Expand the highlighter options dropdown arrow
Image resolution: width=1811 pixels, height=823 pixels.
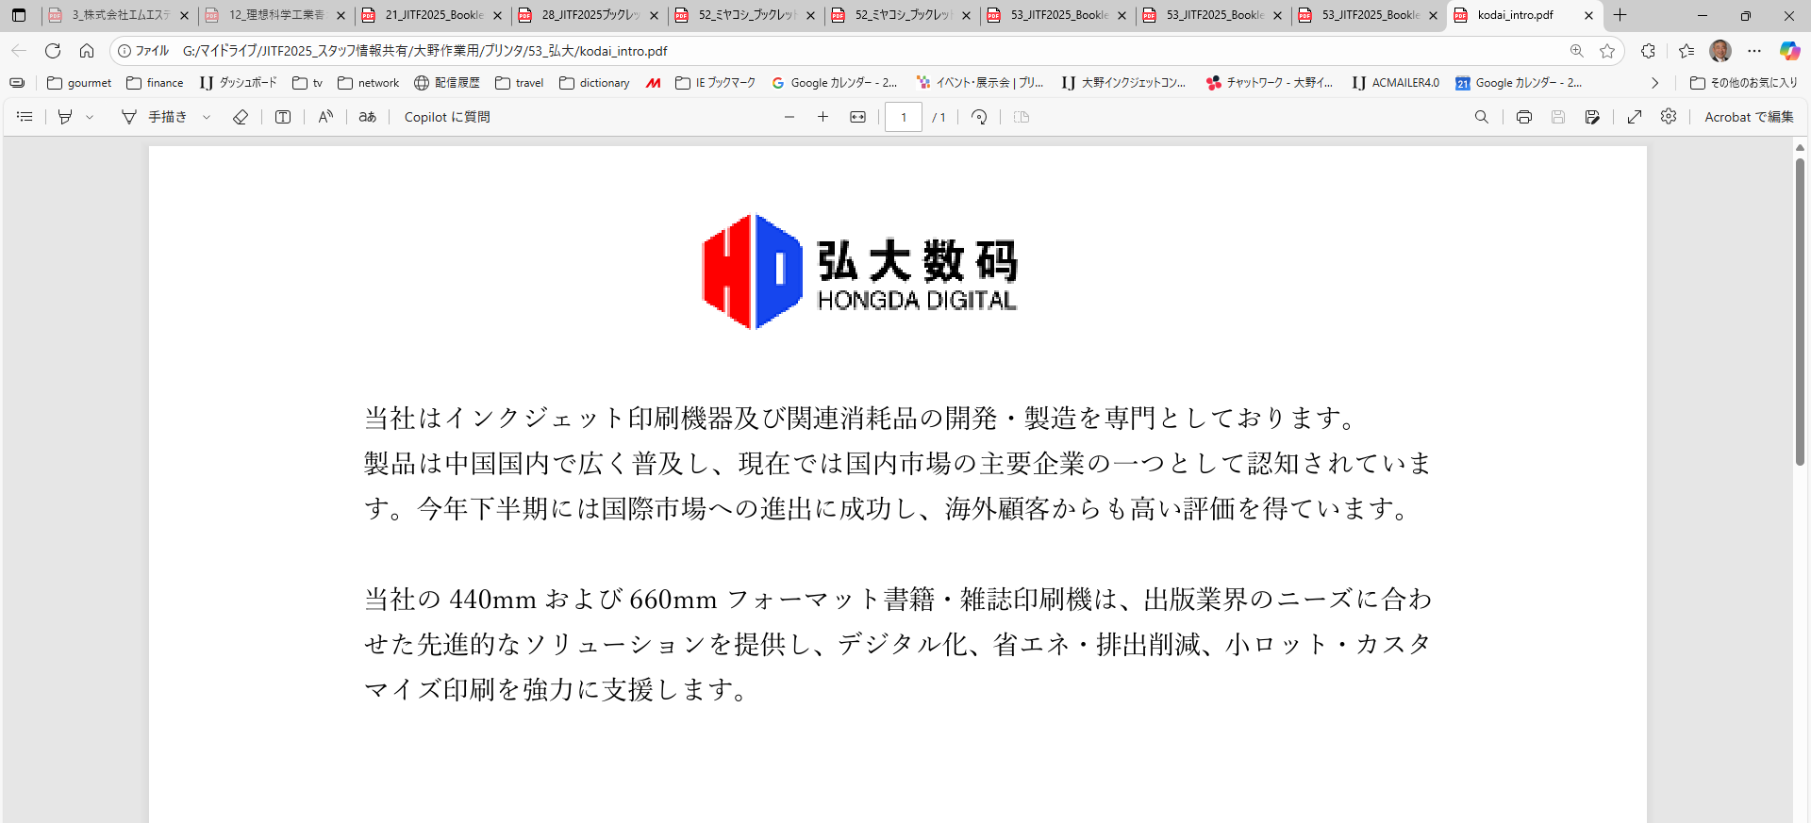click(90, 117)
